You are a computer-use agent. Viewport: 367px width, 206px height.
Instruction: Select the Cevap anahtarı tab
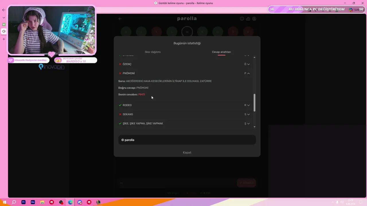pos(221,52)
